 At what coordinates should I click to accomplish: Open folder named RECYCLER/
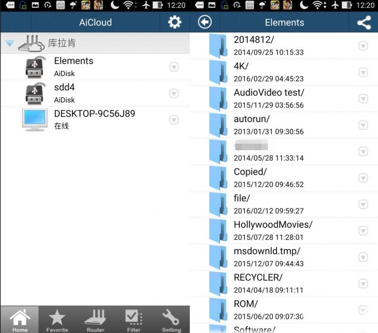pos(284,284)
